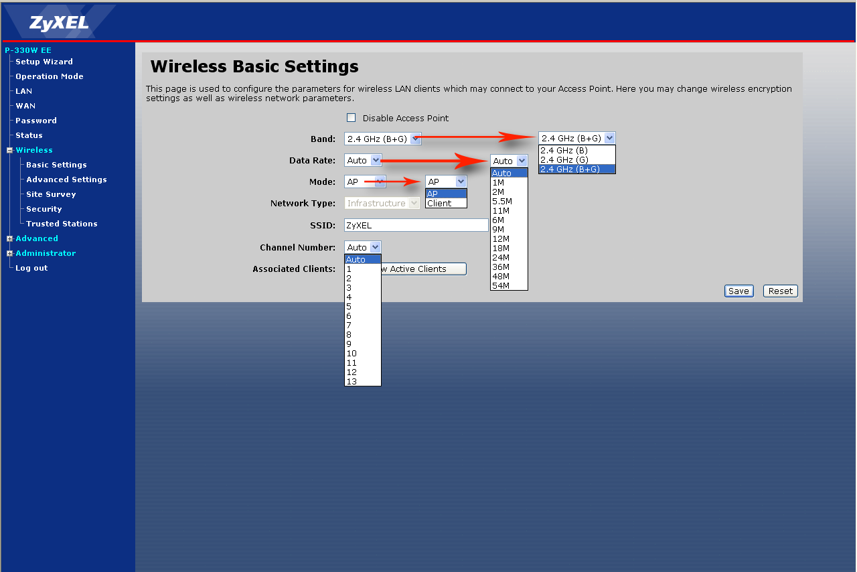
Task: Click the Administrator menu label in sidebar
Action: pyautogui.click(x=46, y=253)
